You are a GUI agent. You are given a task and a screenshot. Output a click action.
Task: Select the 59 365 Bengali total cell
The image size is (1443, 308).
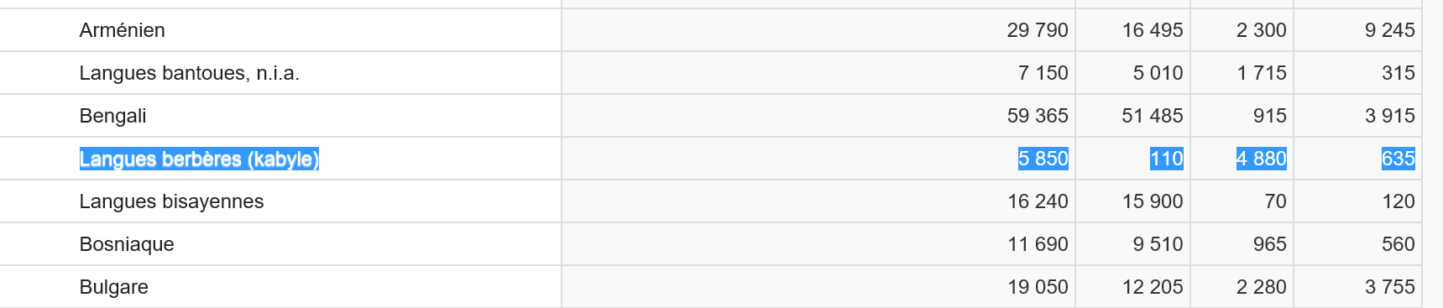tap(1038, 116)
